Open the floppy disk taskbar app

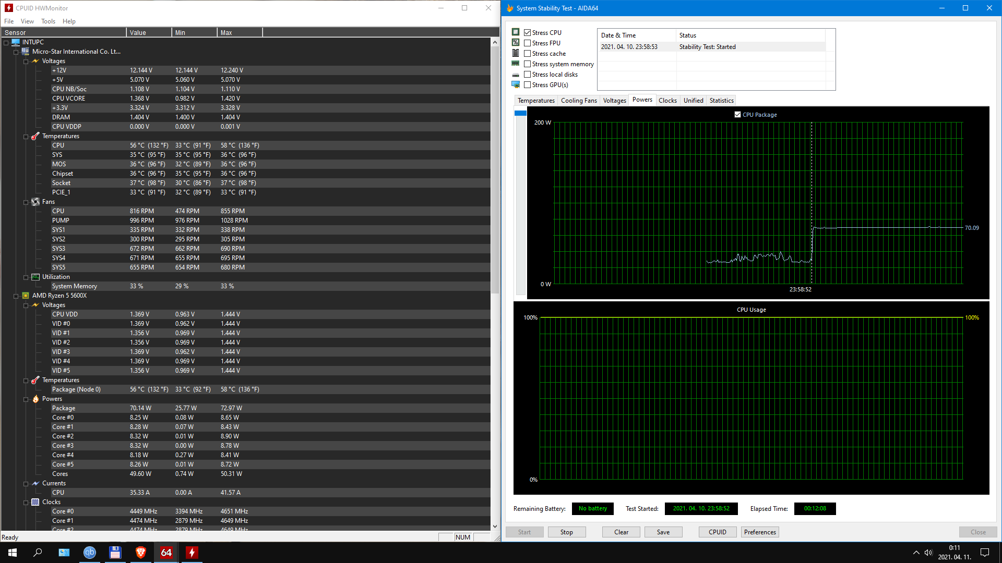(115, 553)
